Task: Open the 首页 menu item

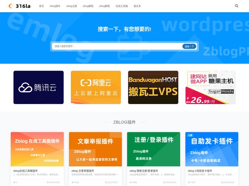Action: click(x=41, y=6)
